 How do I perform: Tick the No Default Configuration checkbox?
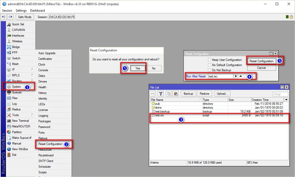(x=209, y=65)
